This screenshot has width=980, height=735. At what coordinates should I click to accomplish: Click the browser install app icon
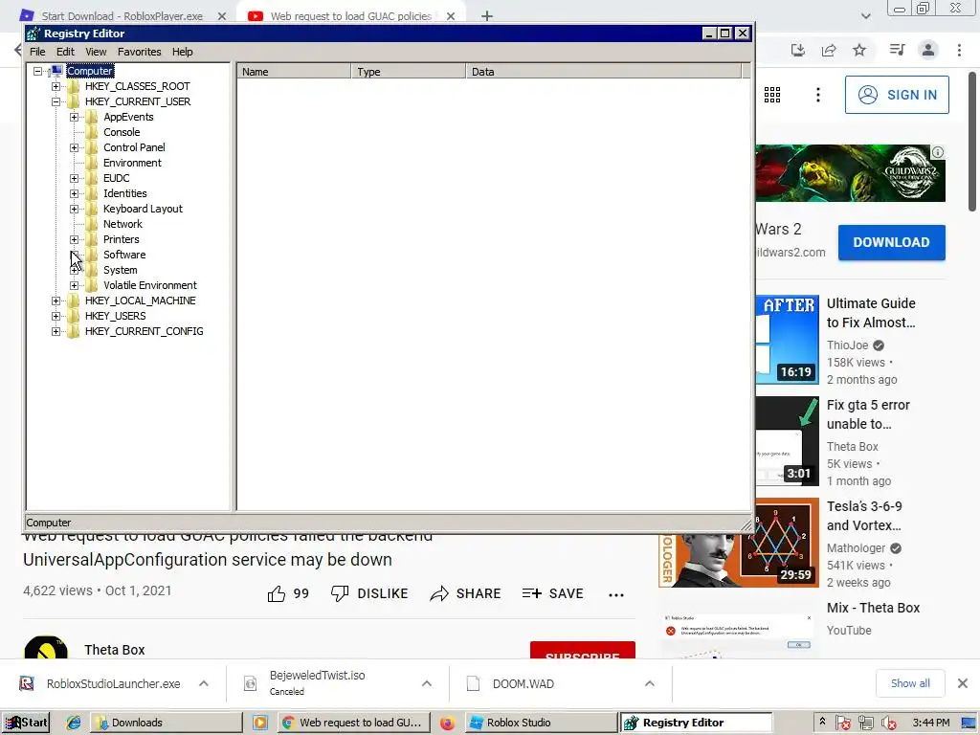coord(798,50)
